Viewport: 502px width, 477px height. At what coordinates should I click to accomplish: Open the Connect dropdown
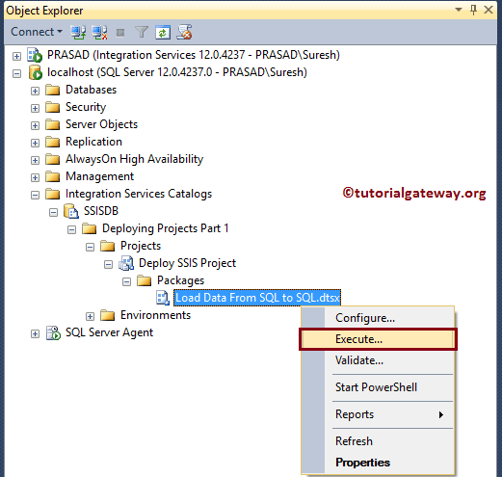pyautogui.click(x=37, y=32)
